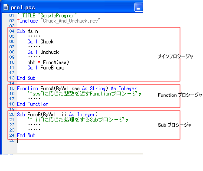This screenshot has width=203, height=171.
Task: Click the Function FuncA declaration line
Action: point(77,89)
